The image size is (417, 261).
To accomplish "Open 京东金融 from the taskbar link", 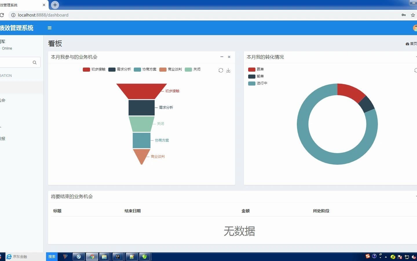I will click(17, 257).
